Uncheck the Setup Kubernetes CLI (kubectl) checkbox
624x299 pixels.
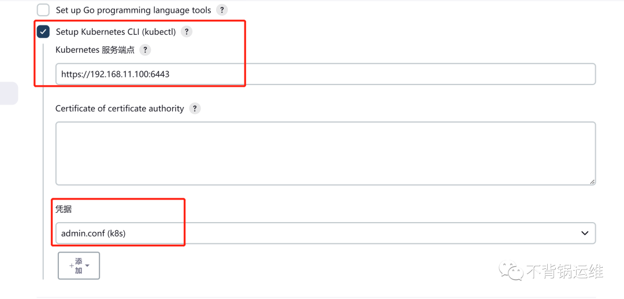43,32
